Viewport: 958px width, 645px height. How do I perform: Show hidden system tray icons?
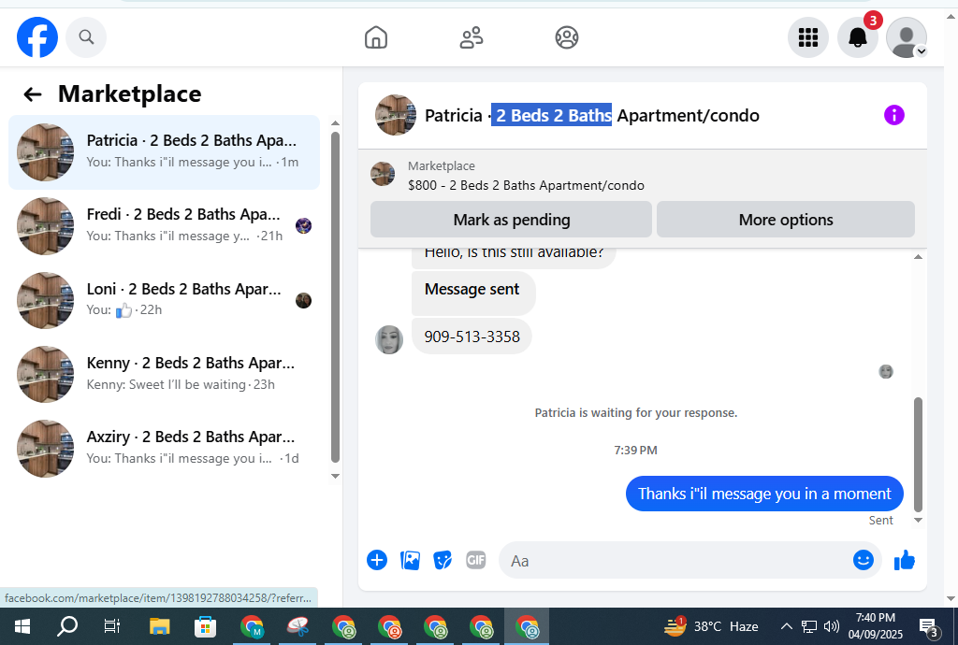point(786,626)
